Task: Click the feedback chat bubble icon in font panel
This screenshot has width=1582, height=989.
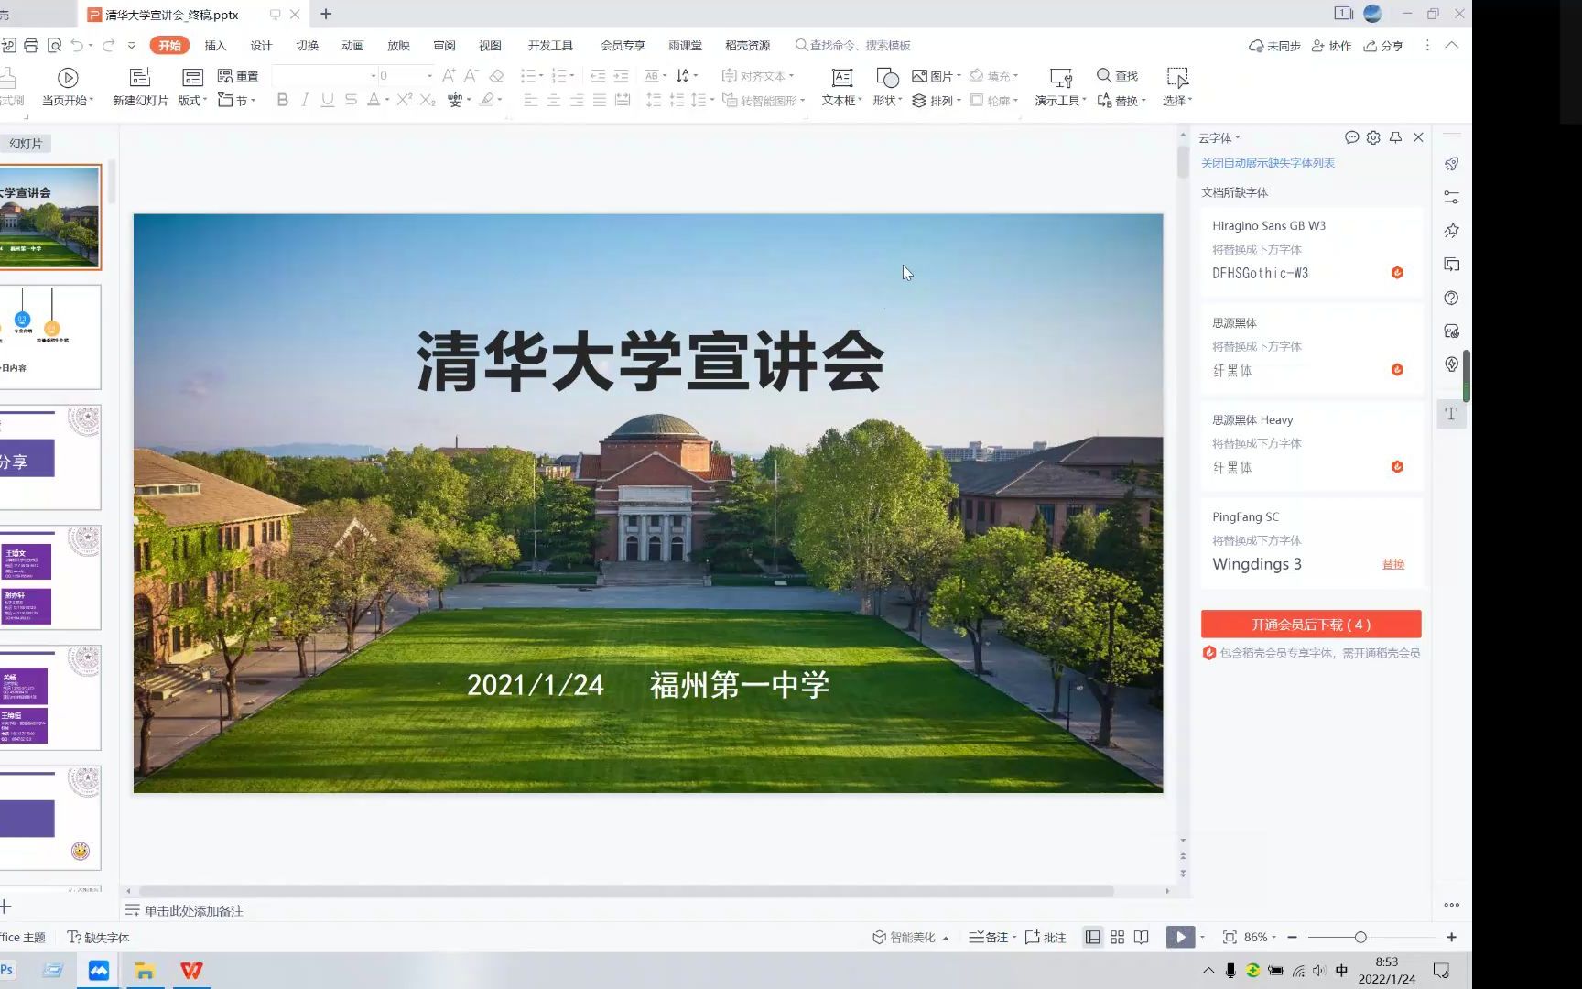Action: click(1351, 137)
